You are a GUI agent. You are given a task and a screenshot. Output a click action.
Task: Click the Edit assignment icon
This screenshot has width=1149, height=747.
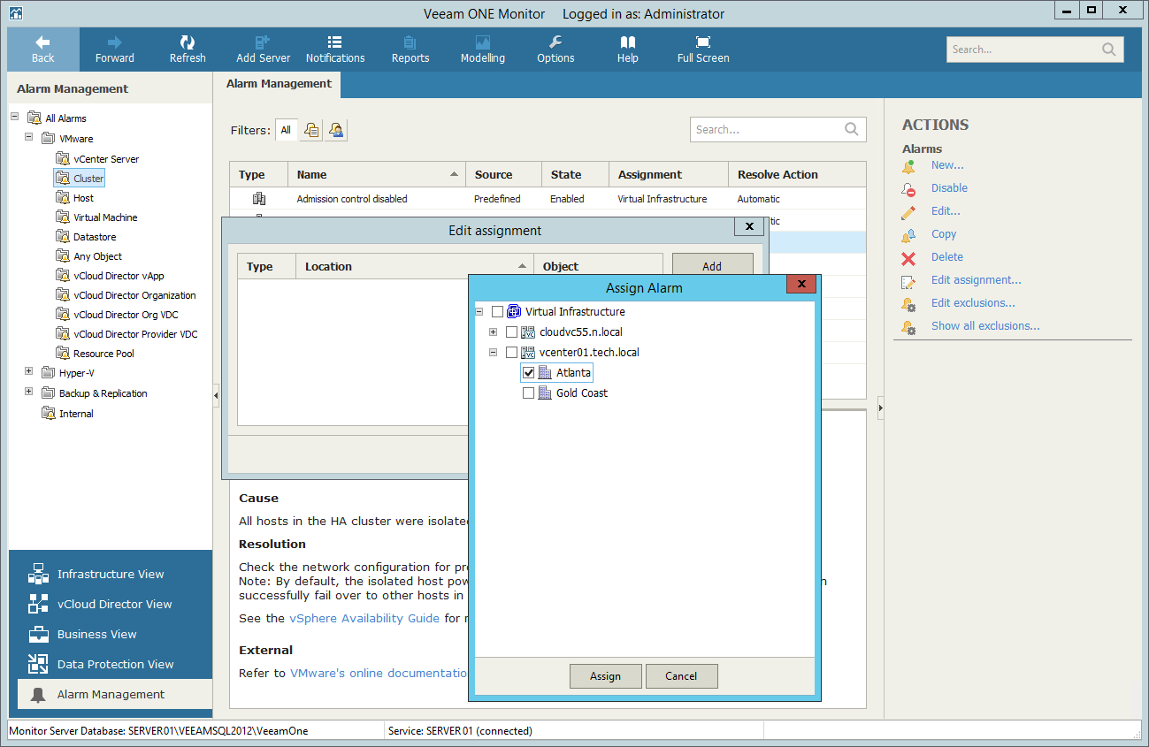[x=908, y=281]
